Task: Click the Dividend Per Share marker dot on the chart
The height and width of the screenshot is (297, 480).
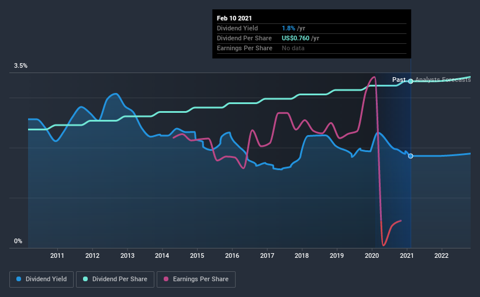Action: 410,81
